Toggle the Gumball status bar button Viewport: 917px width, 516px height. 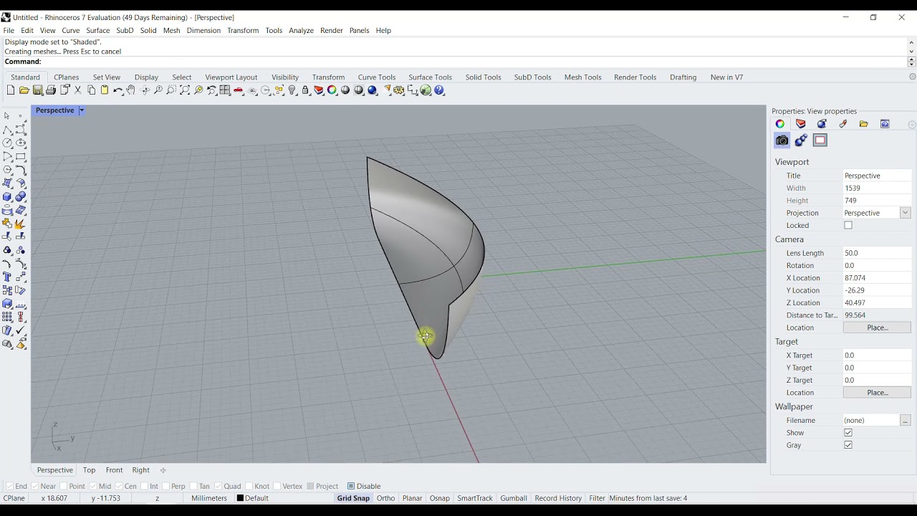(x=514, y=498)
